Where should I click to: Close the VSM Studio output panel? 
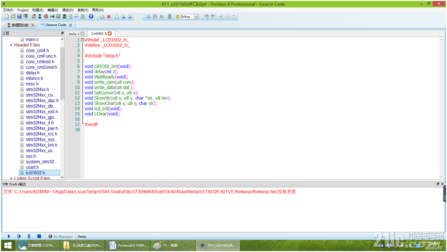(x=442, y=184)
